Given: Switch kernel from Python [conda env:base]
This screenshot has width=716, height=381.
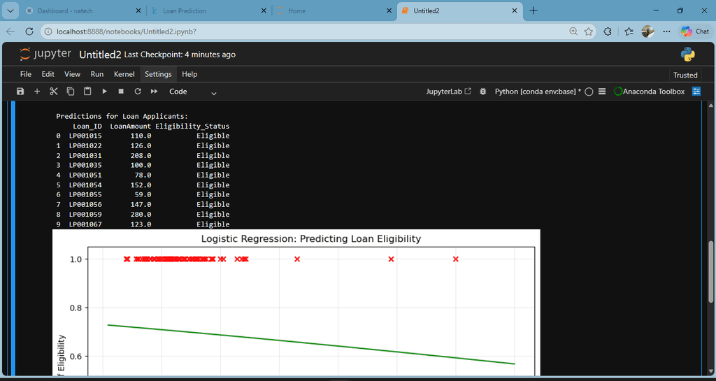Looking at the screenshot, I should point(538,92).
